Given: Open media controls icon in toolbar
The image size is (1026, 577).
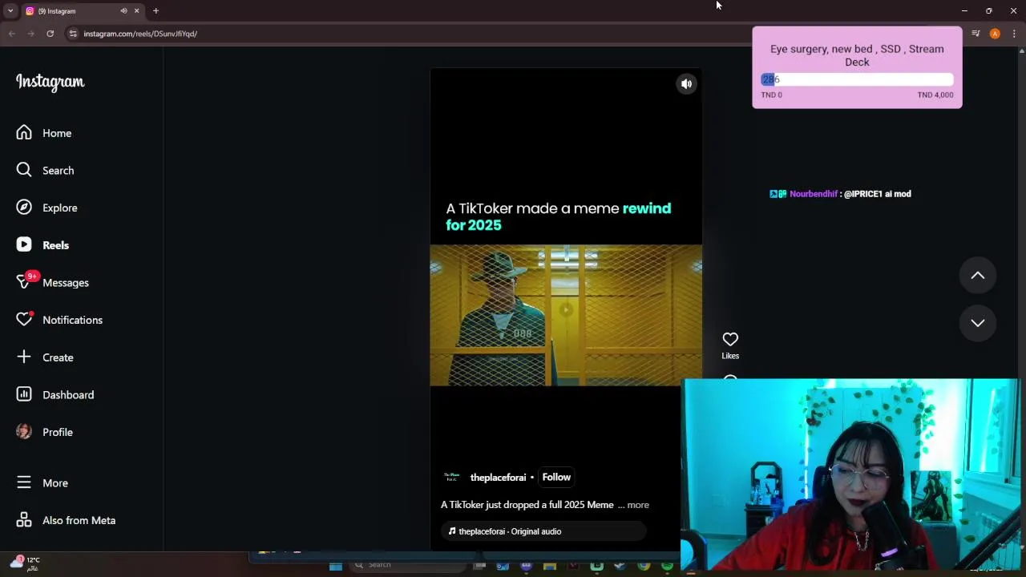Looking at the screenshot, I should (976, 34).
